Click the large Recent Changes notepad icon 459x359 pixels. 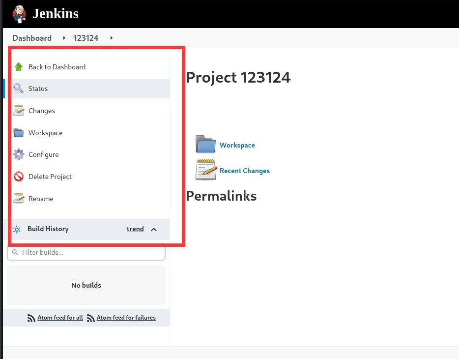[x=206, y=170]
